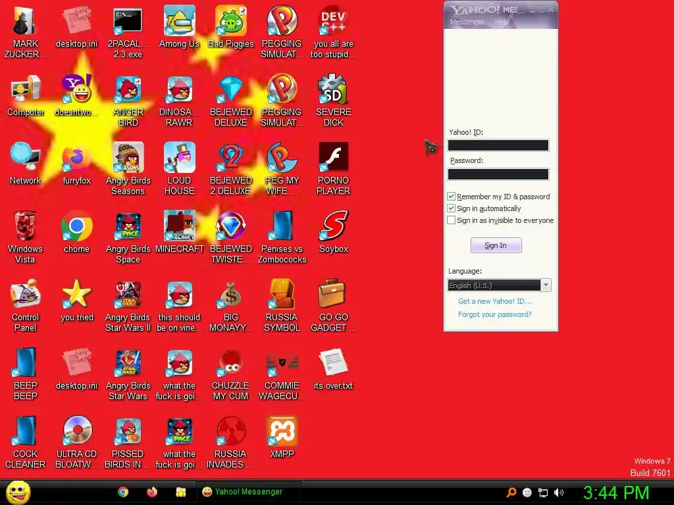
Task: Select the LOUD HOUSE icon
Action: coord(179,169)
